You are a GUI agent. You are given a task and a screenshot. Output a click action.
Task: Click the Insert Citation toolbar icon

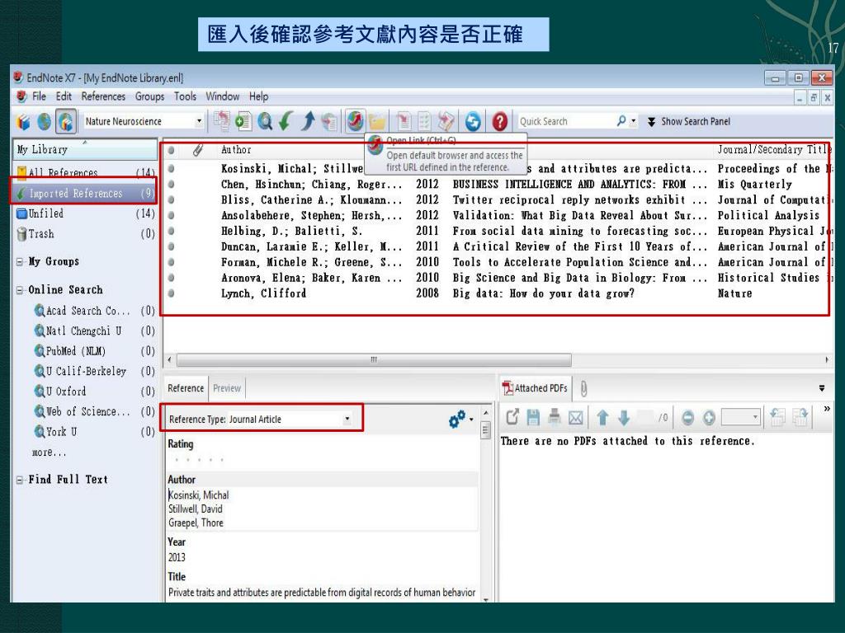[403, 121]
